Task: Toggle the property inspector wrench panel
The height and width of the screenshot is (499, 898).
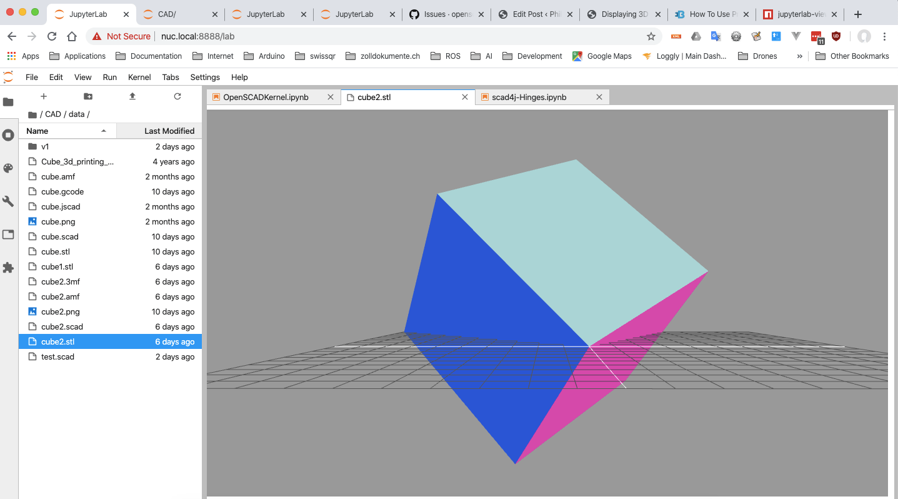Action: (9, 201)
